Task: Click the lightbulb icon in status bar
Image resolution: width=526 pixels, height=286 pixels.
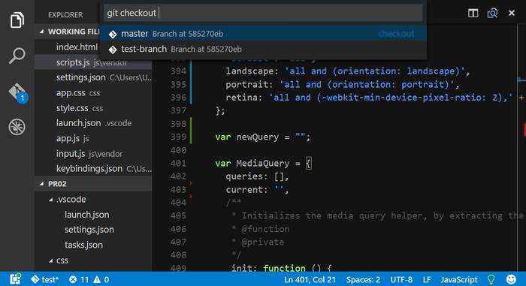Action: [491, 279]
